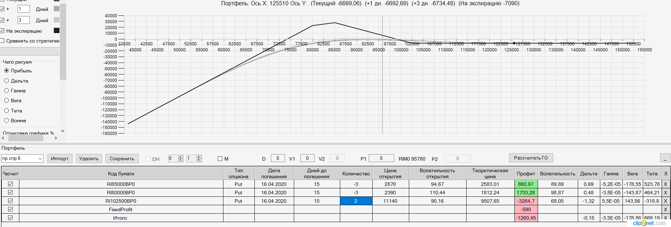Select the Вега radio button
Viewport: 671px width, 227px height.
6,100
